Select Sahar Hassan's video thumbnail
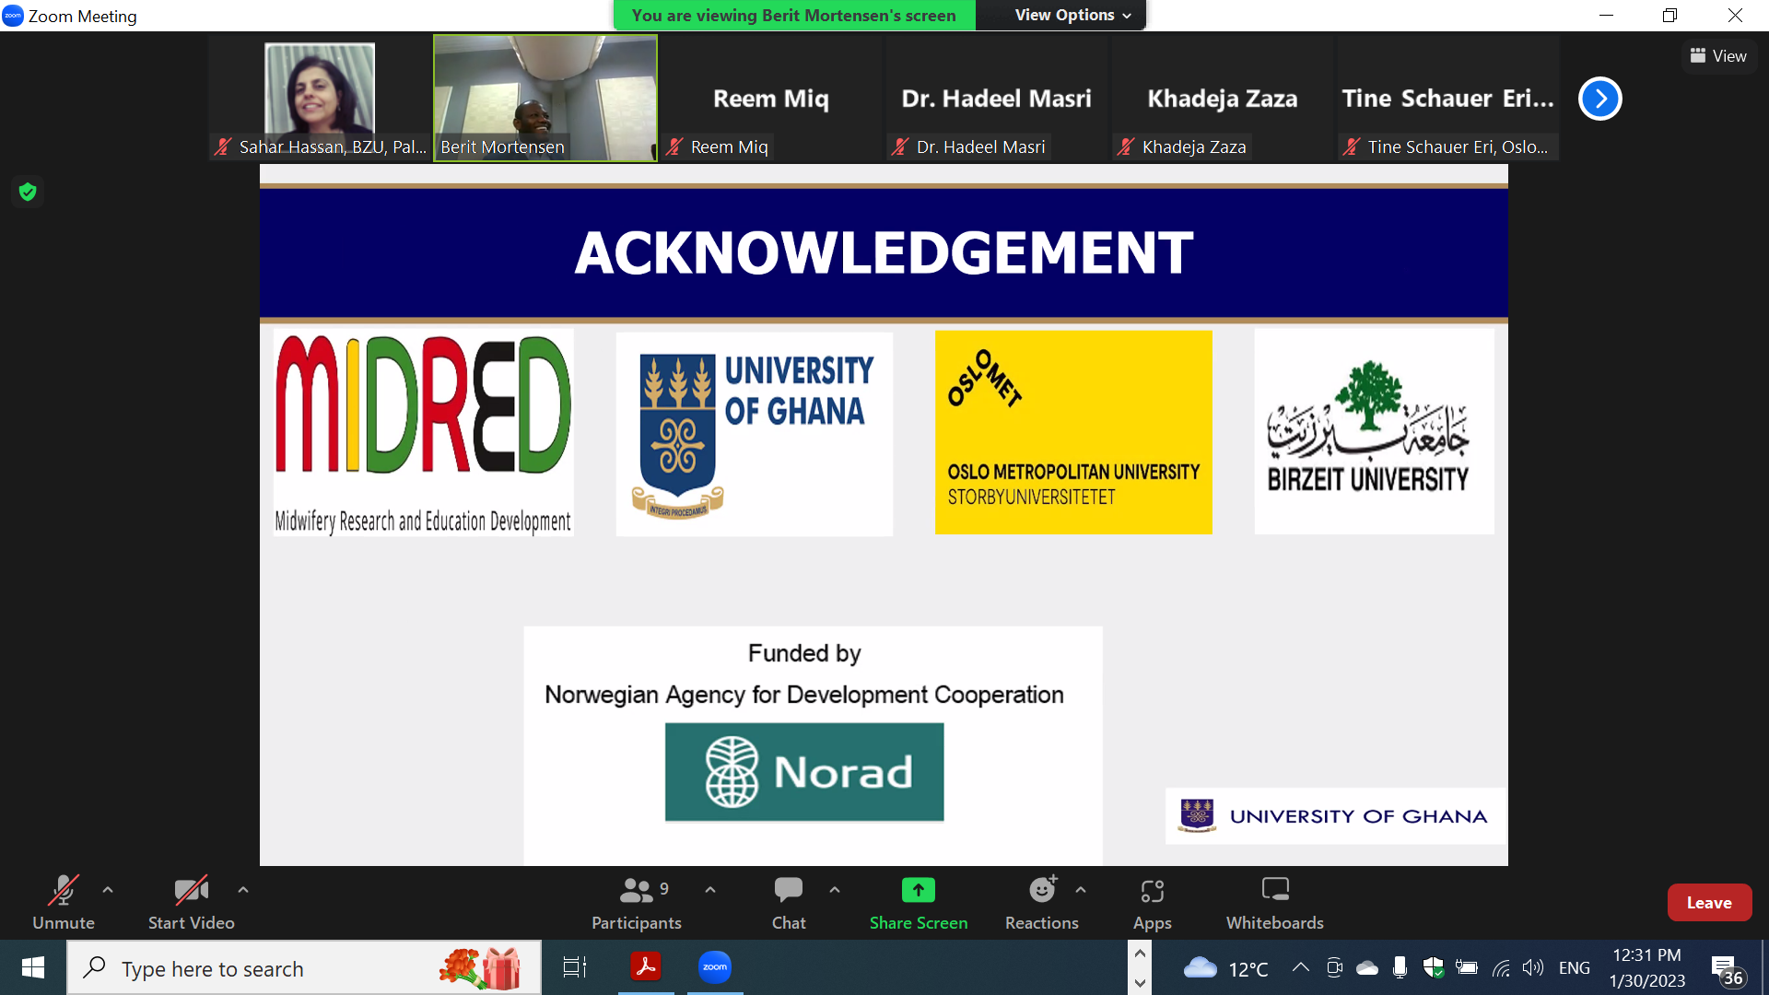 pos(320,98)
